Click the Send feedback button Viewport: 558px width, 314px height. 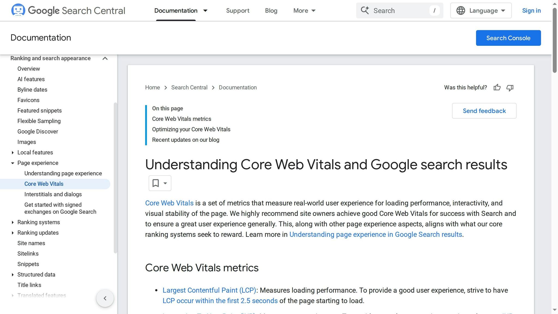coord(484,111)
